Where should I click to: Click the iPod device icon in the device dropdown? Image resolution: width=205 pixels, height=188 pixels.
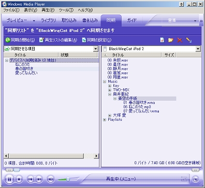(105, 49)
